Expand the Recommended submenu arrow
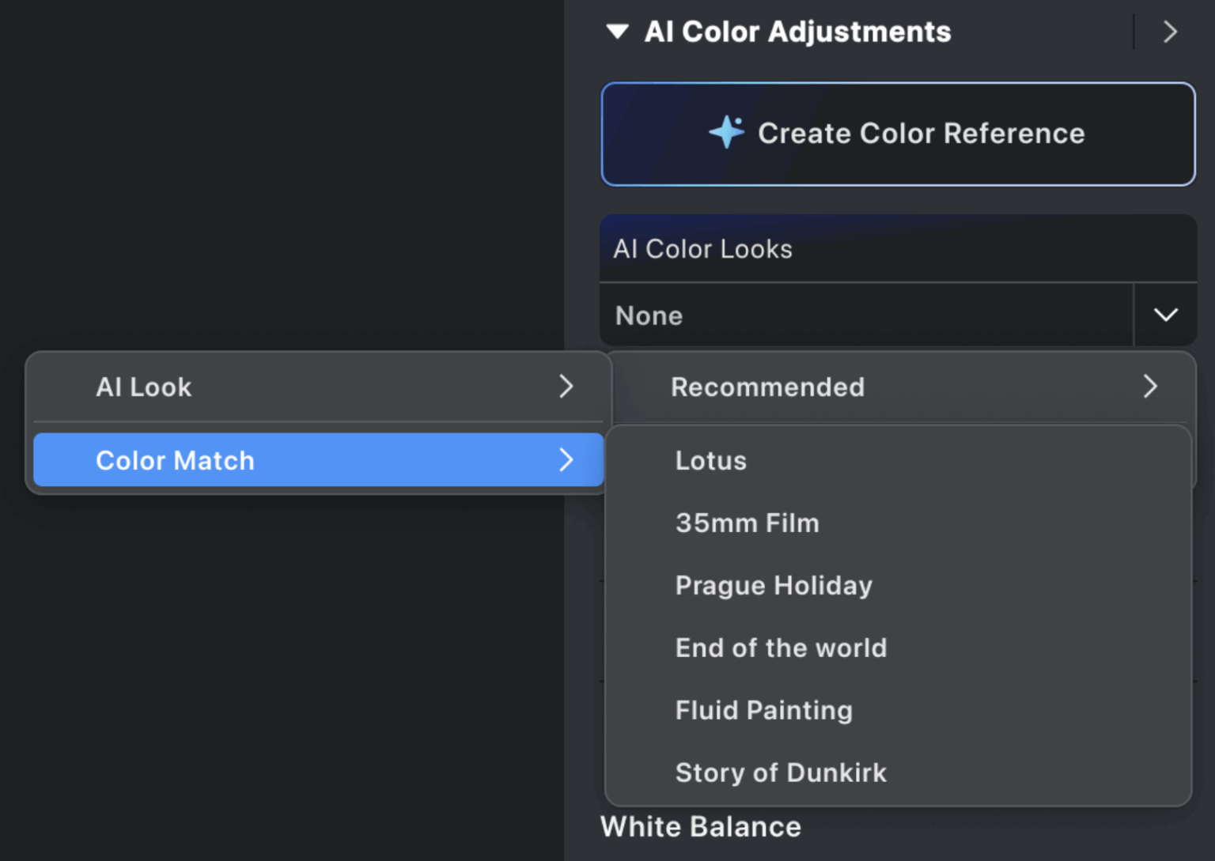Screen dimensions: 1215x861 1151,387
